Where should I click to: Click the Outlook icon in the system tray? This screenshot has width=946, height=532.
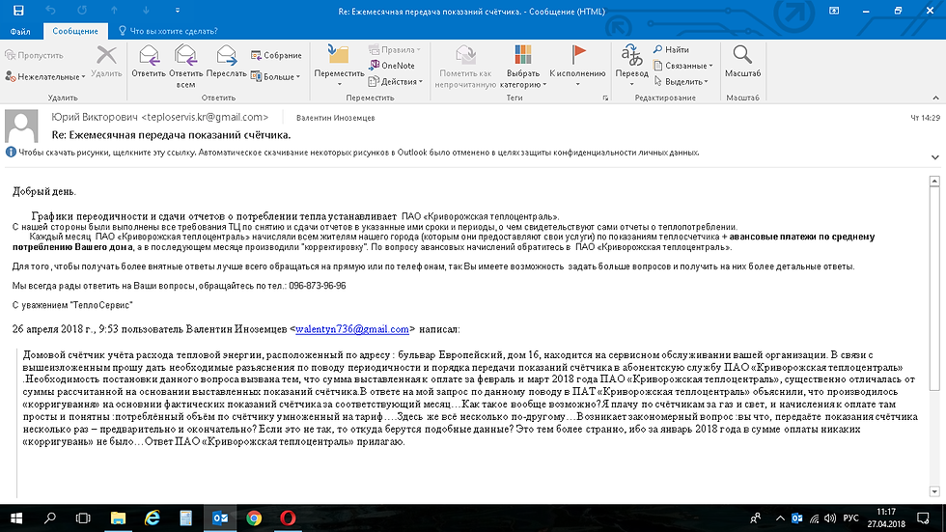pos(797,518)
